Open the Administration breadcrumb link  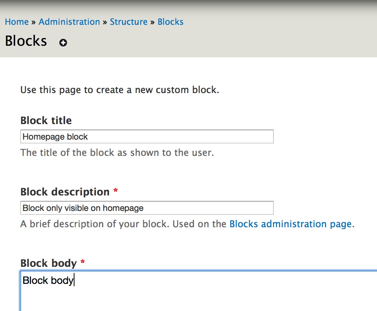69,22
